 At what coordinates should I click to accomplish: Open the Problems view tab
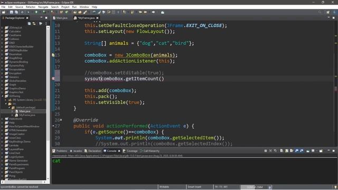point(60,151)
